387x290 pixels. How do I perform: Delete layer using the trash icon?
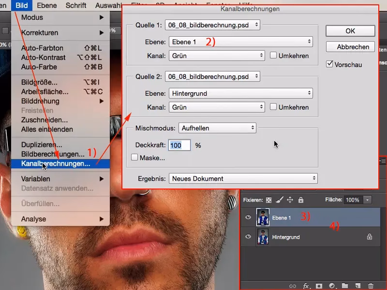tap(371, 286)
